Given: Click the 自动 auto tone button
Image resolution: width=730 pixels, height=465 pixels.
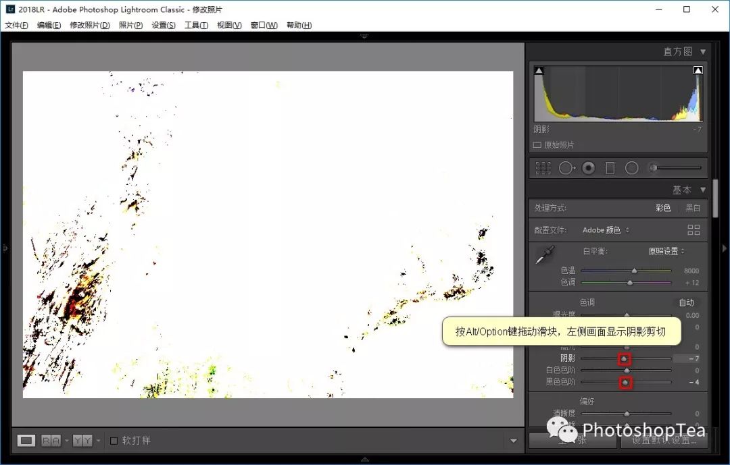Looking at the screenshot, I should coord(687,303).
